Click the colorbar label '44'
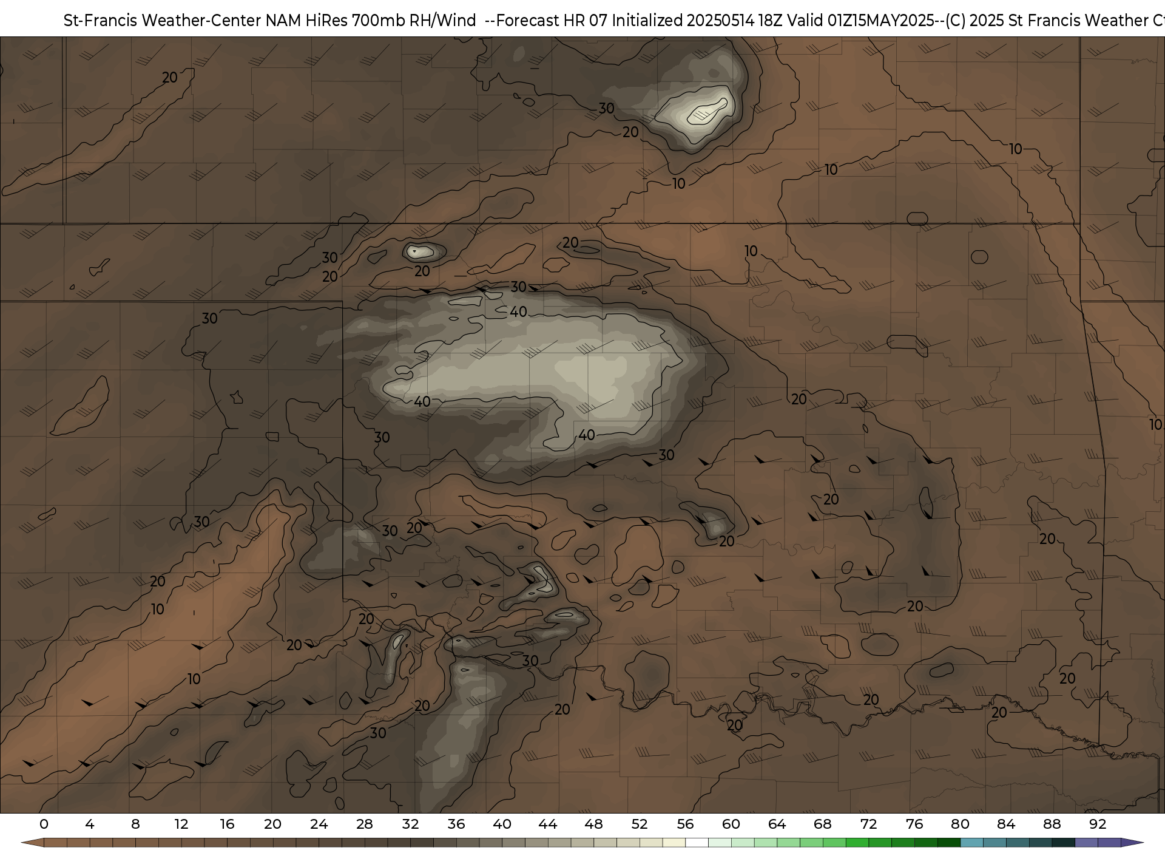 [x=548, y=824]
